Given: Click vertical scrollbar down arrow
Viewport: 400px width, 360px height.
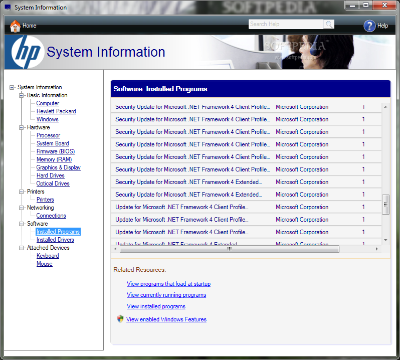Looking at the screenshot, I should pos(385,240).
